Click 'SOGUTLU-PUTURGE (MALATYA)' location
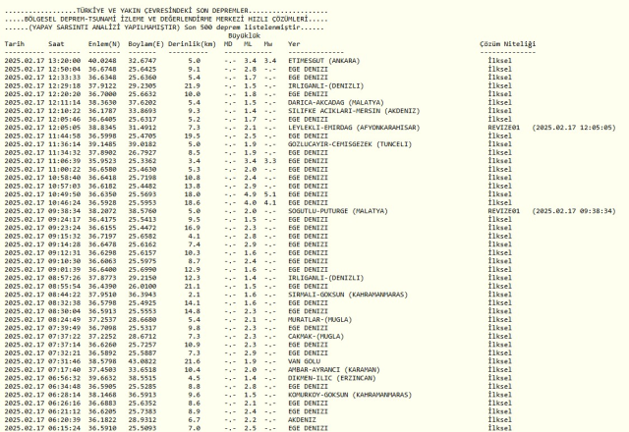The image size is (629, 432). [x=338, y=211]
